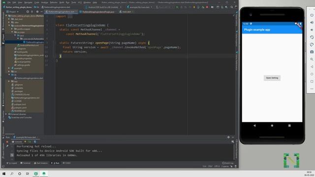Screen dimensions: 315x177
Task: Collapse the android folder in project tree
Action: click(9, 26)
